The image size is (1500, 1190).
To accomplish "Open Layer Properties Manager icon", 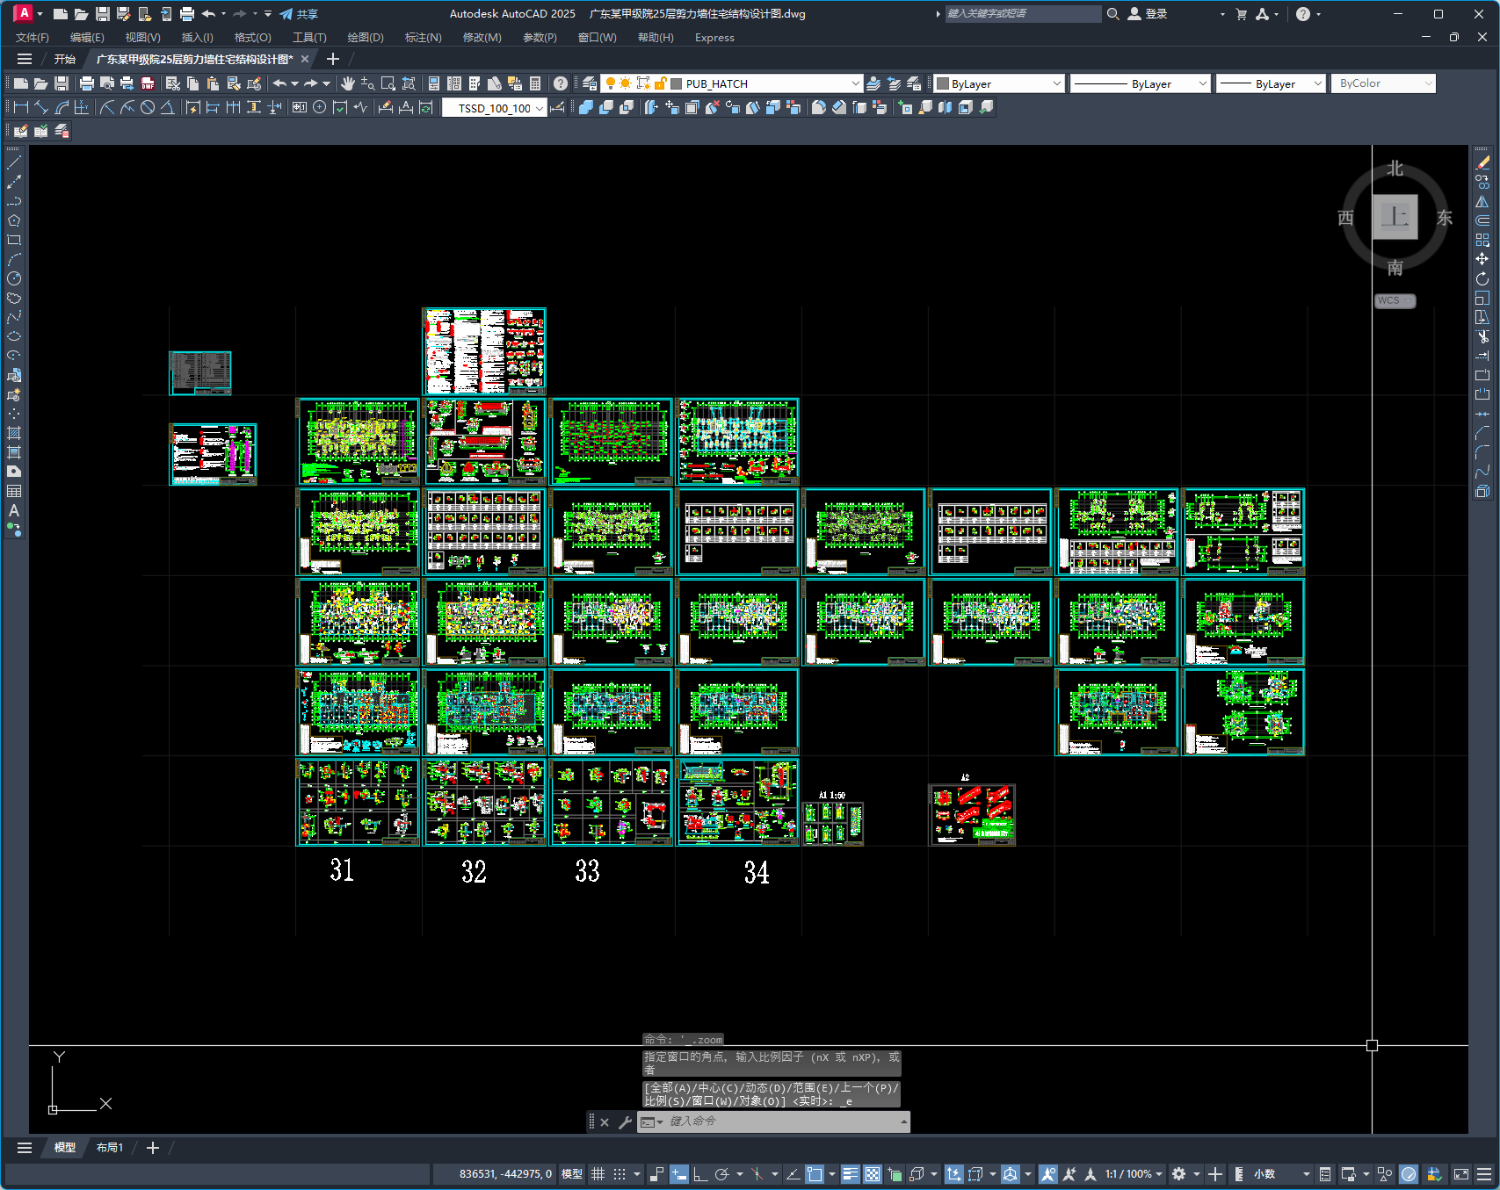I will [x=590, y=83].
